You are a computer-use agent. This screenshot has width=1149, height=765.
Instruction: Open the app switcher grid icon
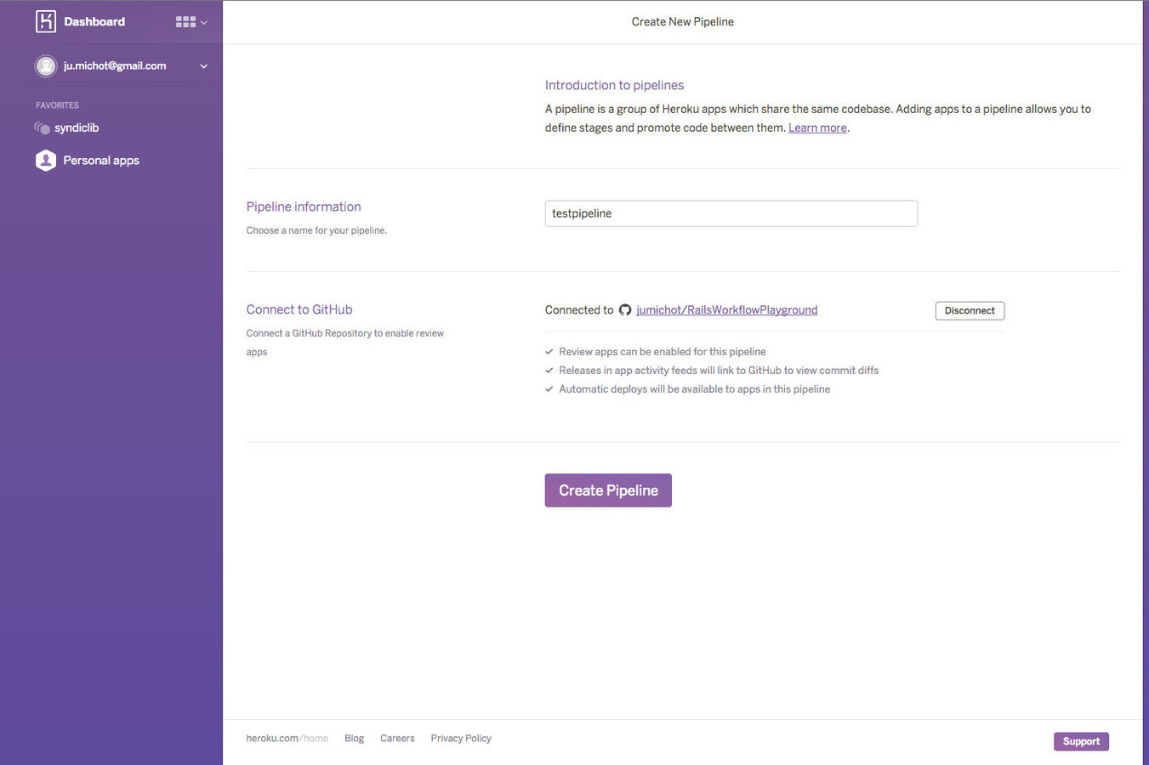pos(185,22)
